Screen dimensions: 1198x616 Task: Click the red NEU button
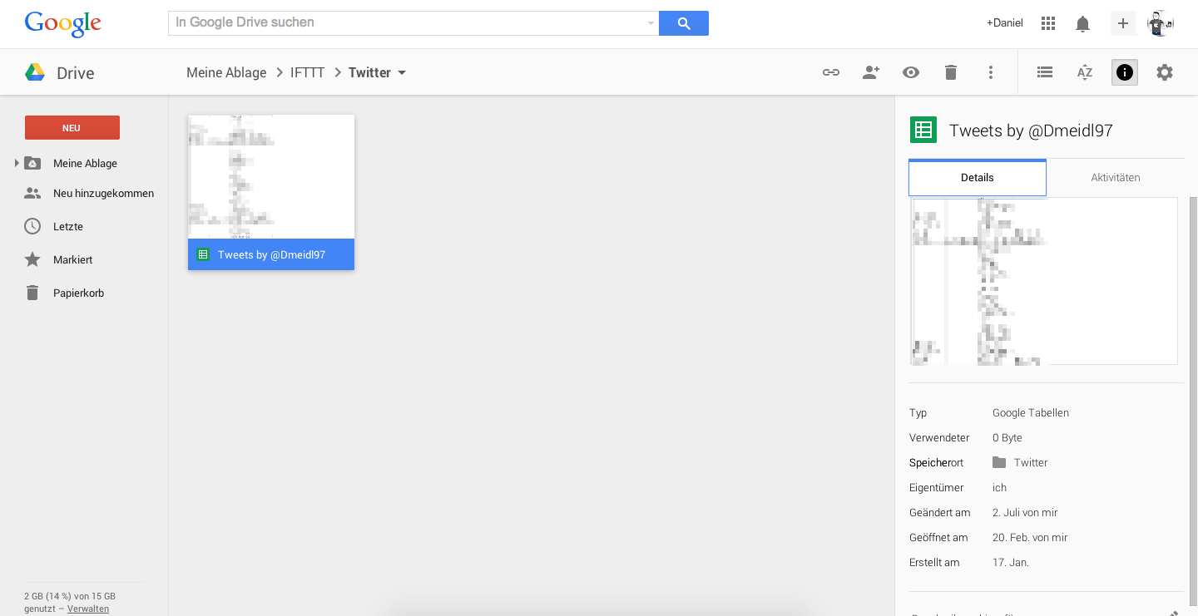(x=72, y=127)
